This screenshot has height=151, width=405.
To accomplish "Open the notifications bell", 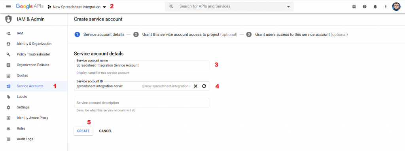I will [x=375, y=7].
